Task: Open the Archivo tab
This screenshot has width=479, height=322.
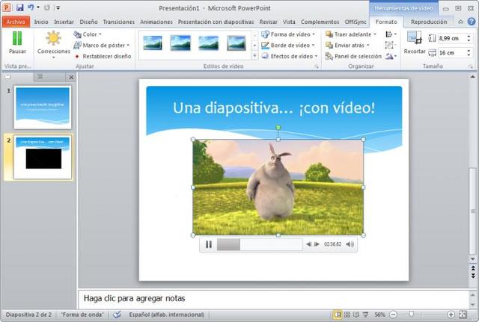Action: point(16,22)
